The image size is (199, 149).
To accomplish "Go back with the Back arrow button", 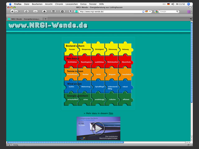I will coord(12,11).
